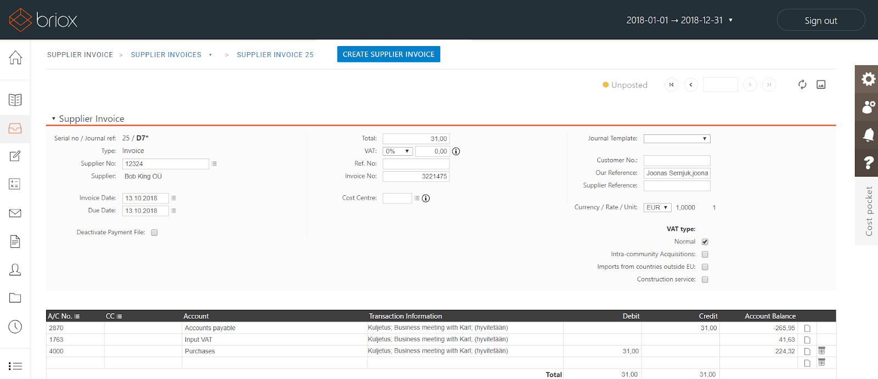Screen dimensions: 878x379
Task: Toggle Deactivate Payment File checkbox
Action: coord(155,233)
